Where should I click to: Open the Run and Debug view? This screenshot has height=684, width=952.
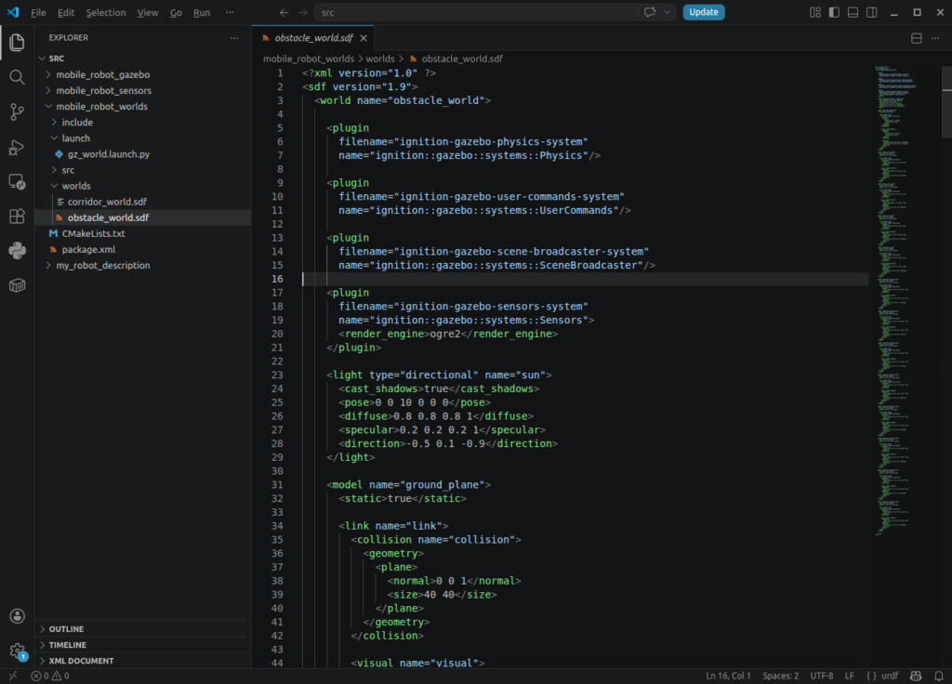[x=17, y=147]
